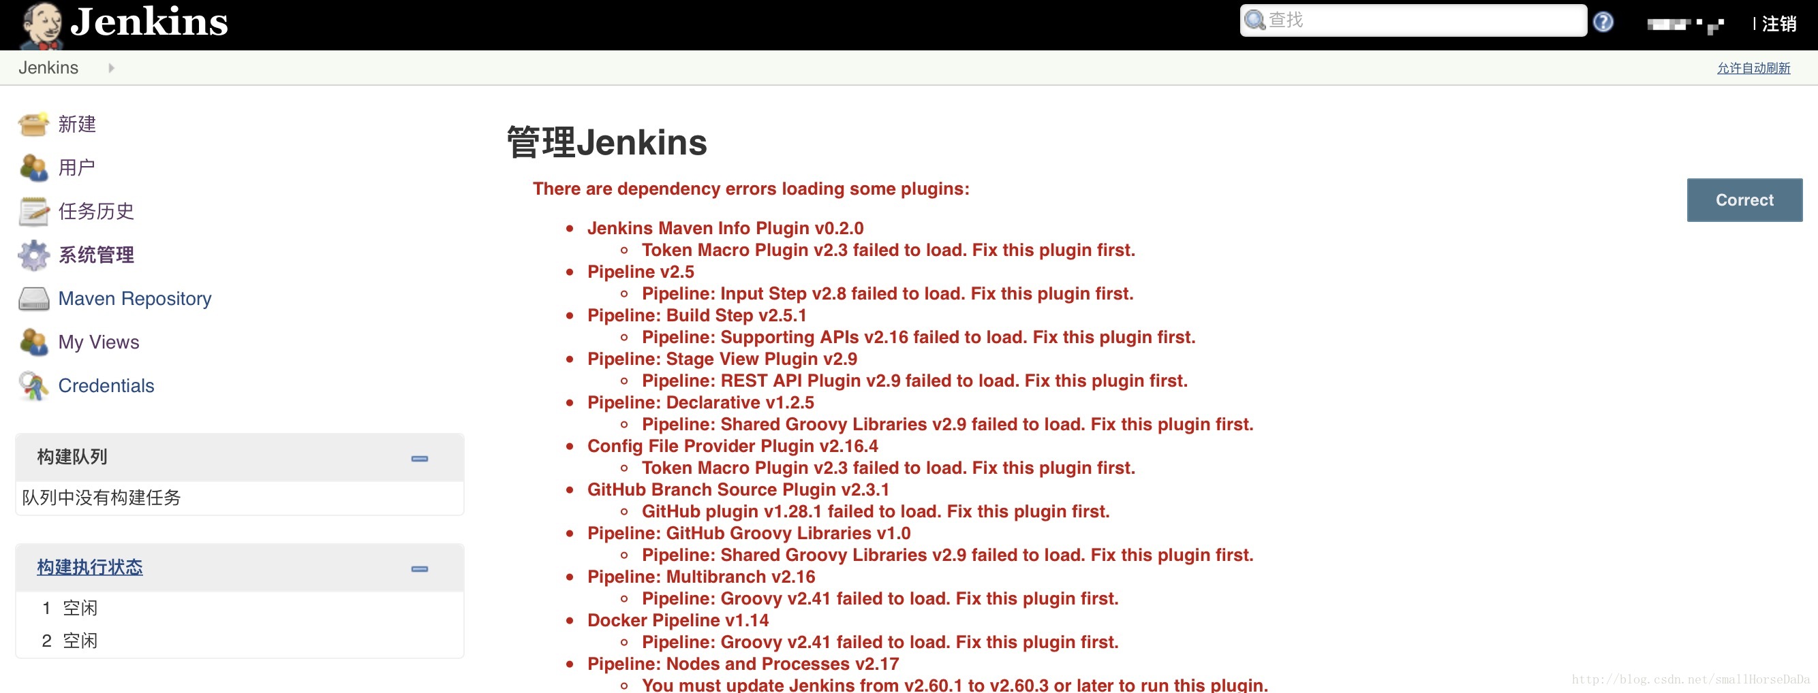Click the Jenkins title text in header
The height and width of the screenshot is (693, 1818).
[149, 21]
